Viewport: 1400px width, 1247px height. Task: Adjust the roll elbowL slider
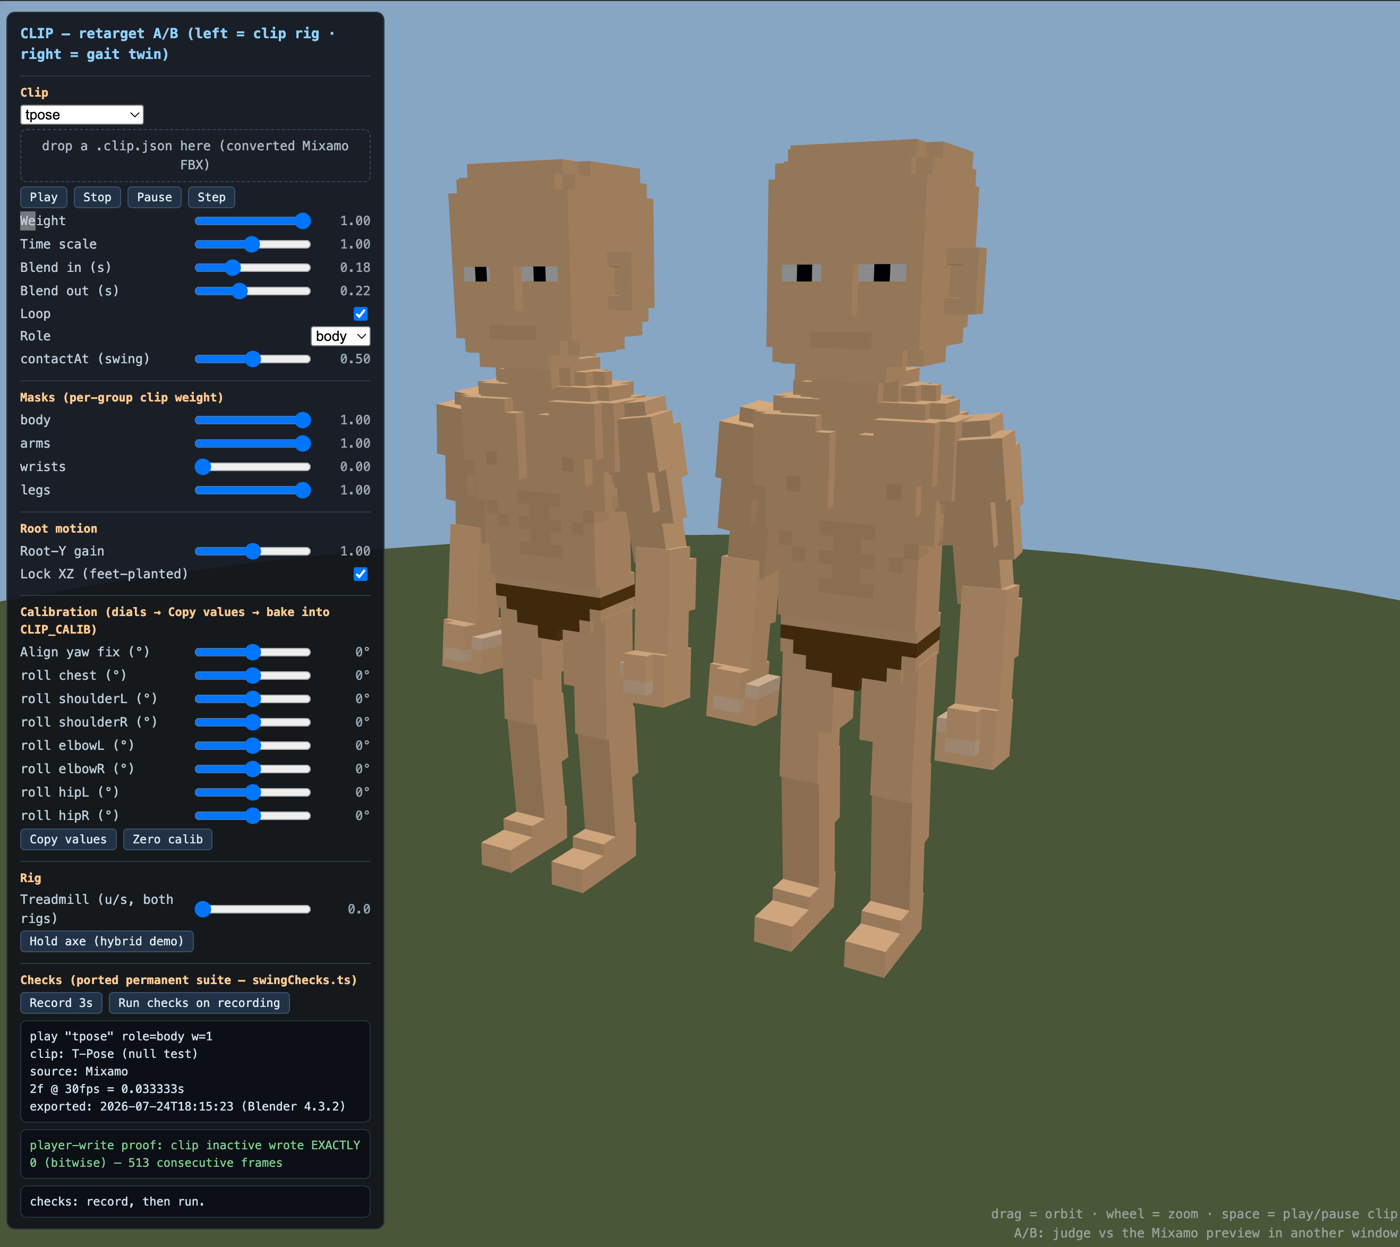point(253,746)
